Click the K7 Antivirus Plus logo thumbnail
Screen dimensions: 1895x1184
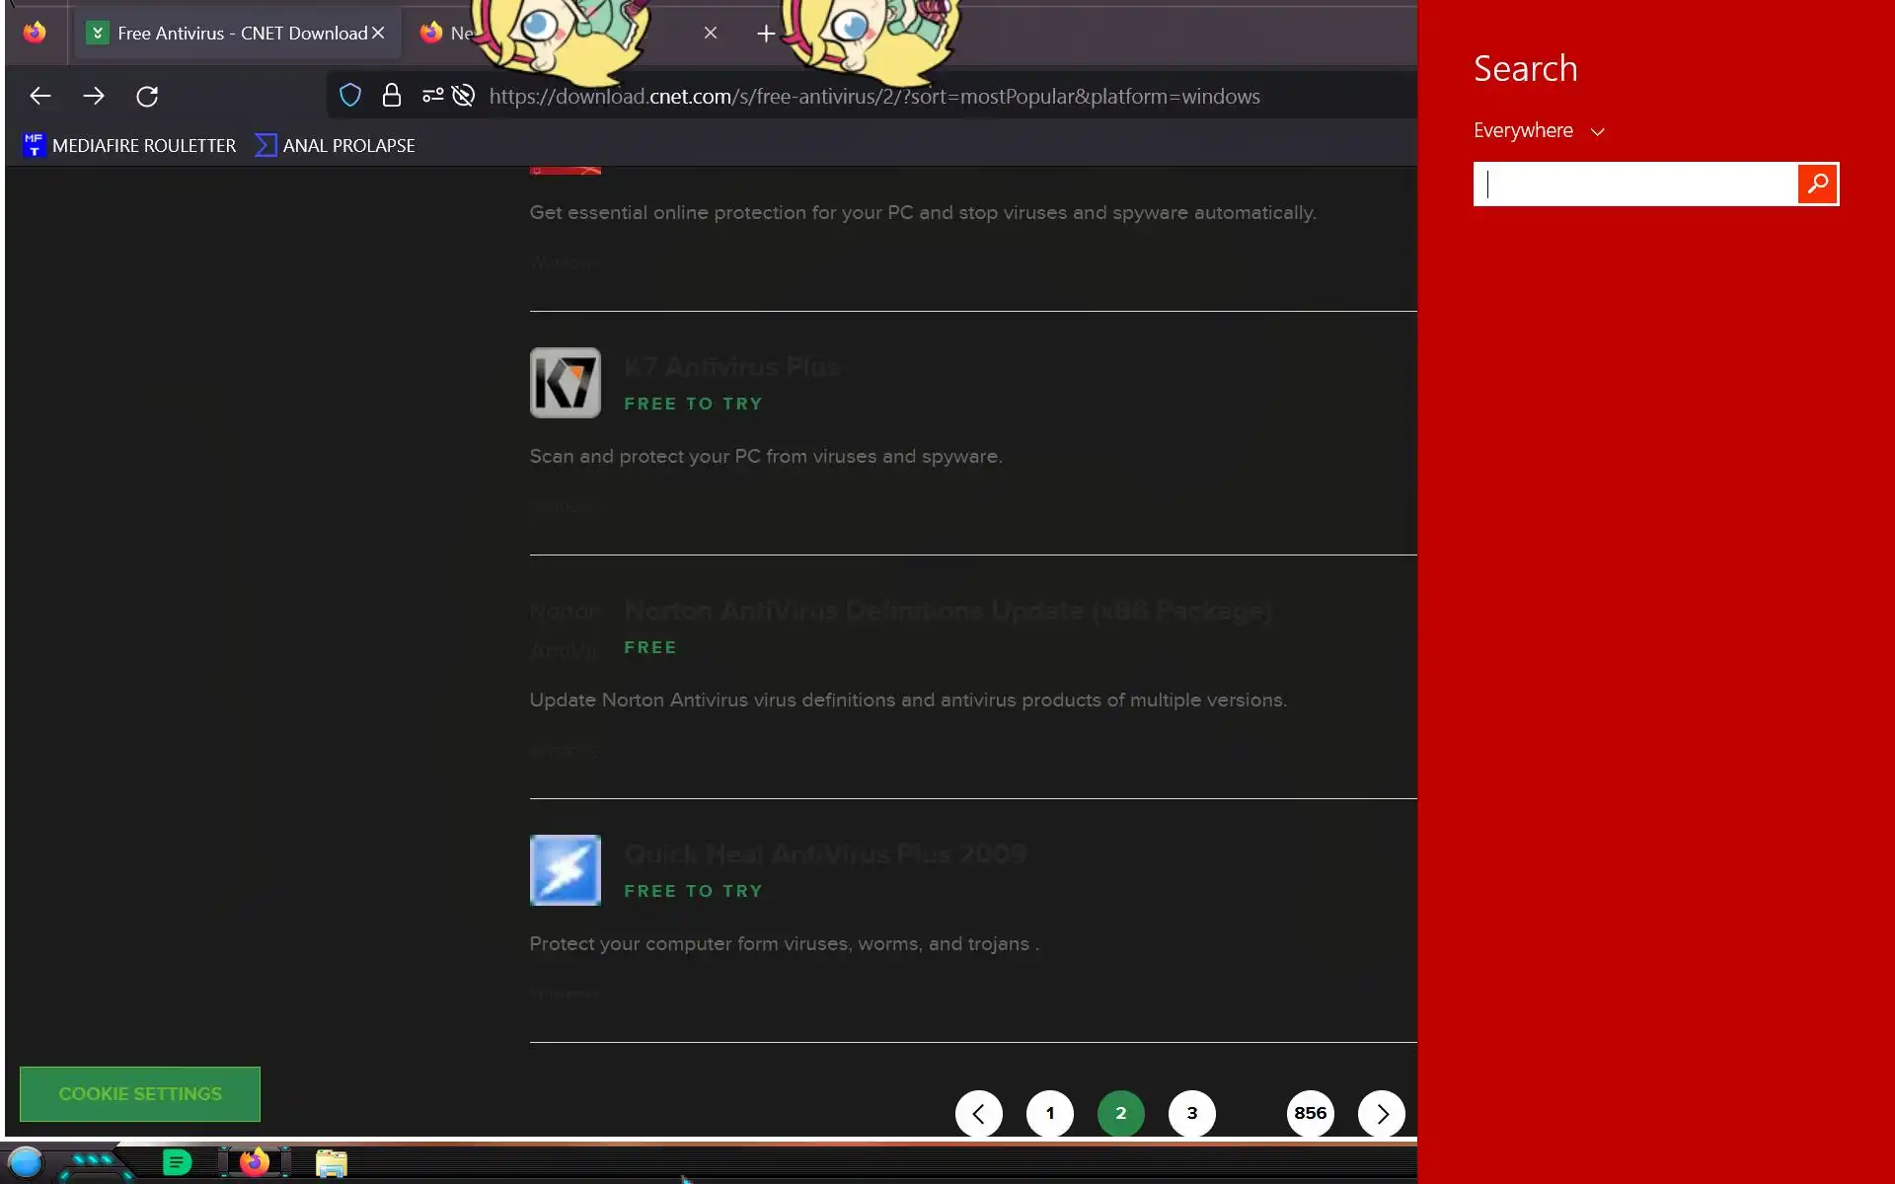pos(565,383)
